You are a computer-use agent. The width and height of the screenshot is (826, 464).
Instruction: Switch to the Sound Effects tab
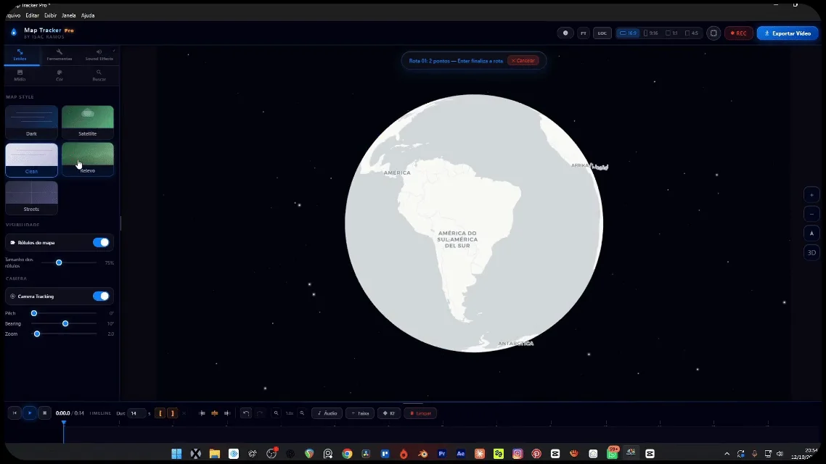pyautogui.click(x=99, y=54)
